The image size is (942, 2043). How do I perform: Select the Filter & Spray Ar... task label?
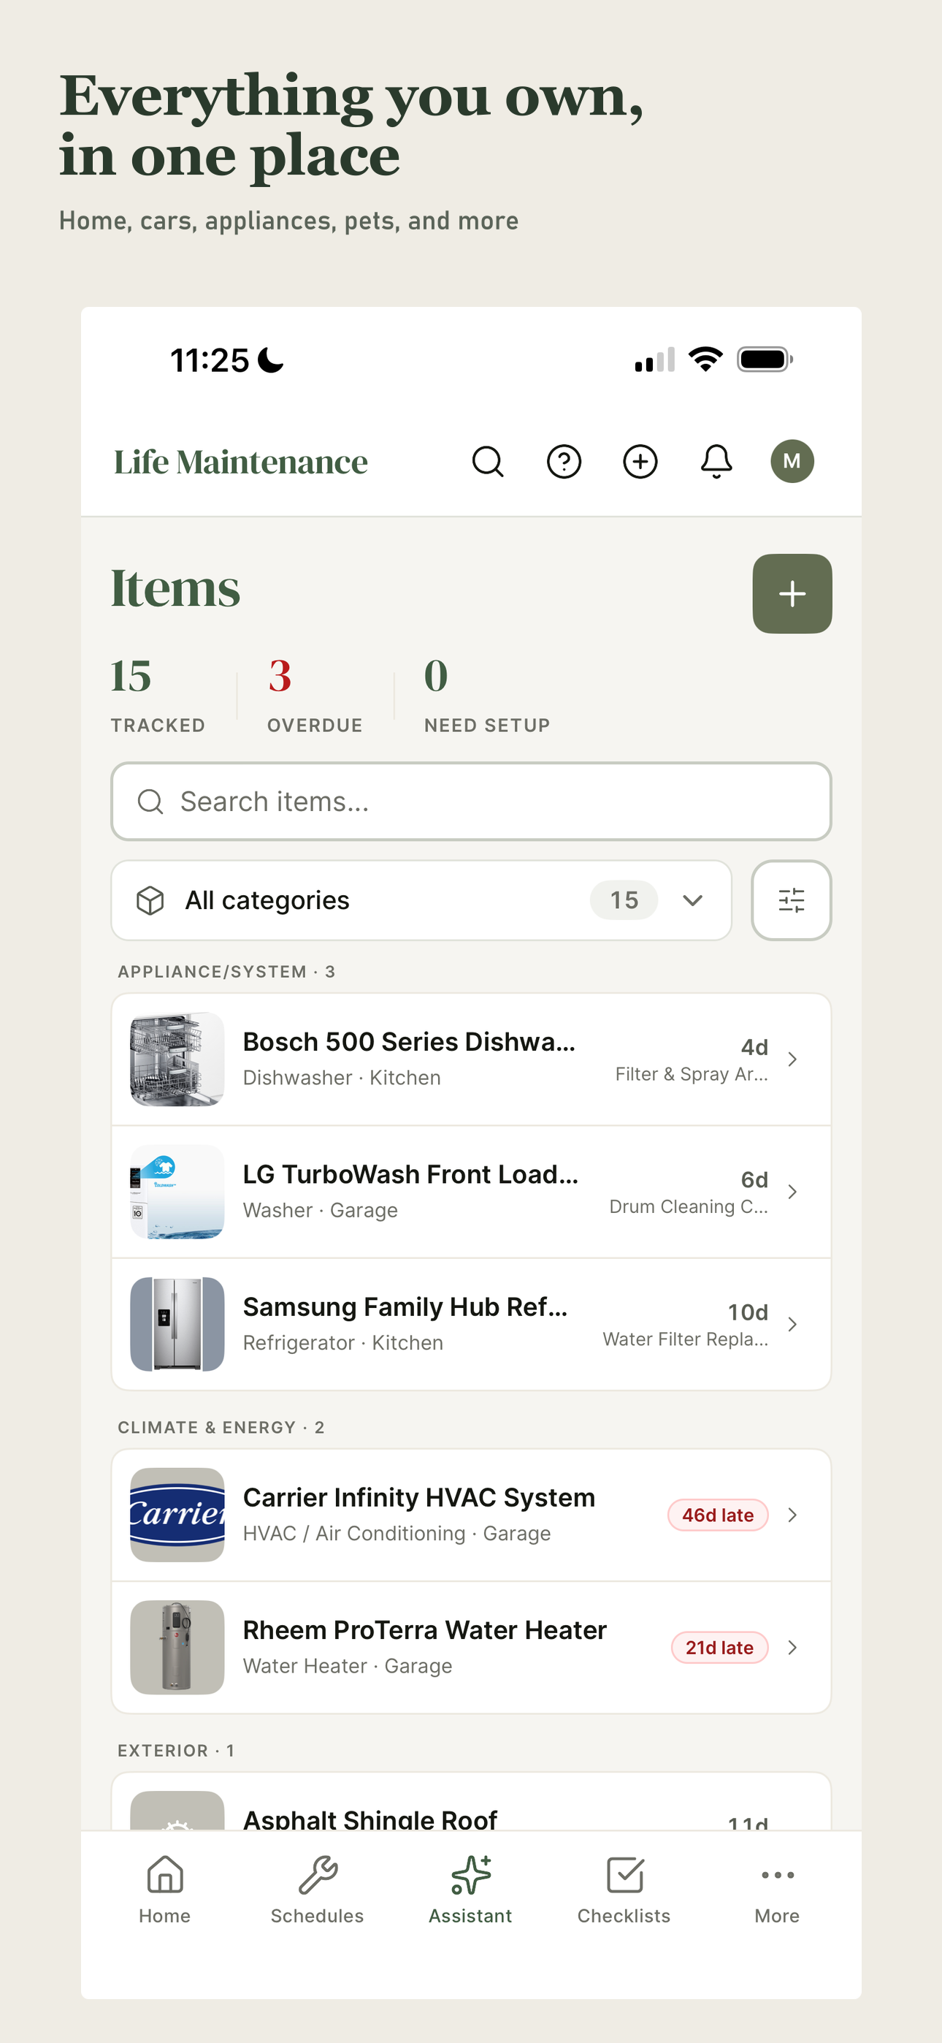click(x=692, y=1074)
